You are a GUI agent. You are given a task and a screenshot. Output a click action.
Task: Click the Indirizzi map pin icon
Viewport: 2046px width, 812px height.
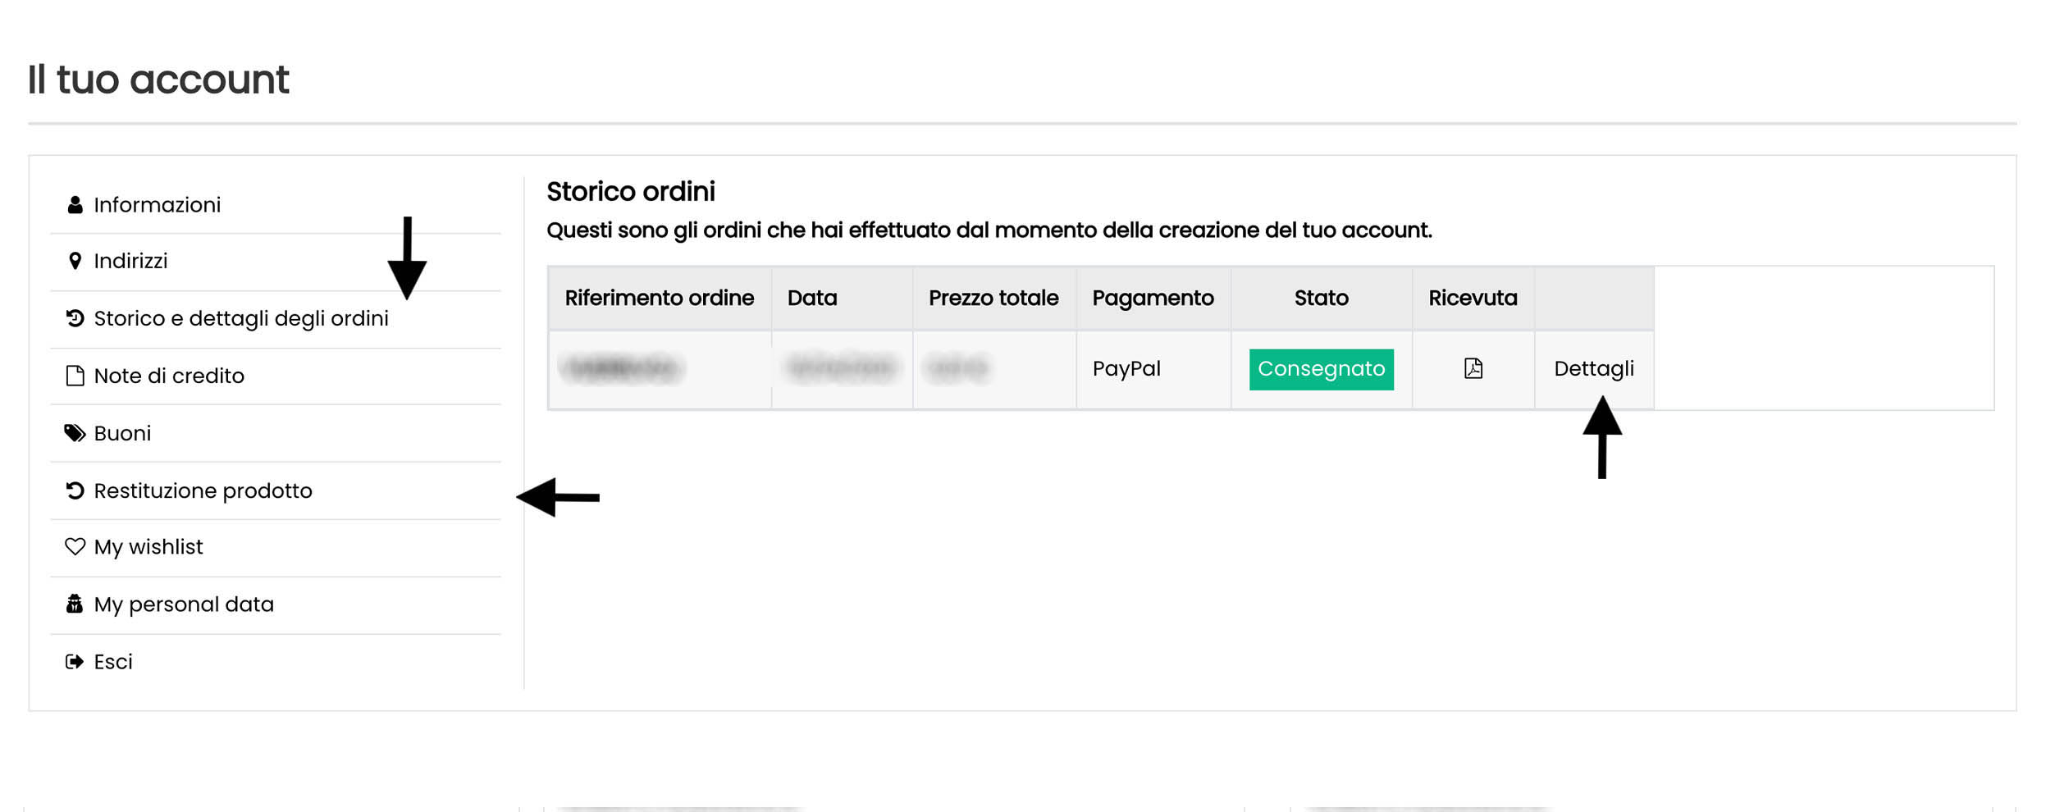[x=75, y=261]
